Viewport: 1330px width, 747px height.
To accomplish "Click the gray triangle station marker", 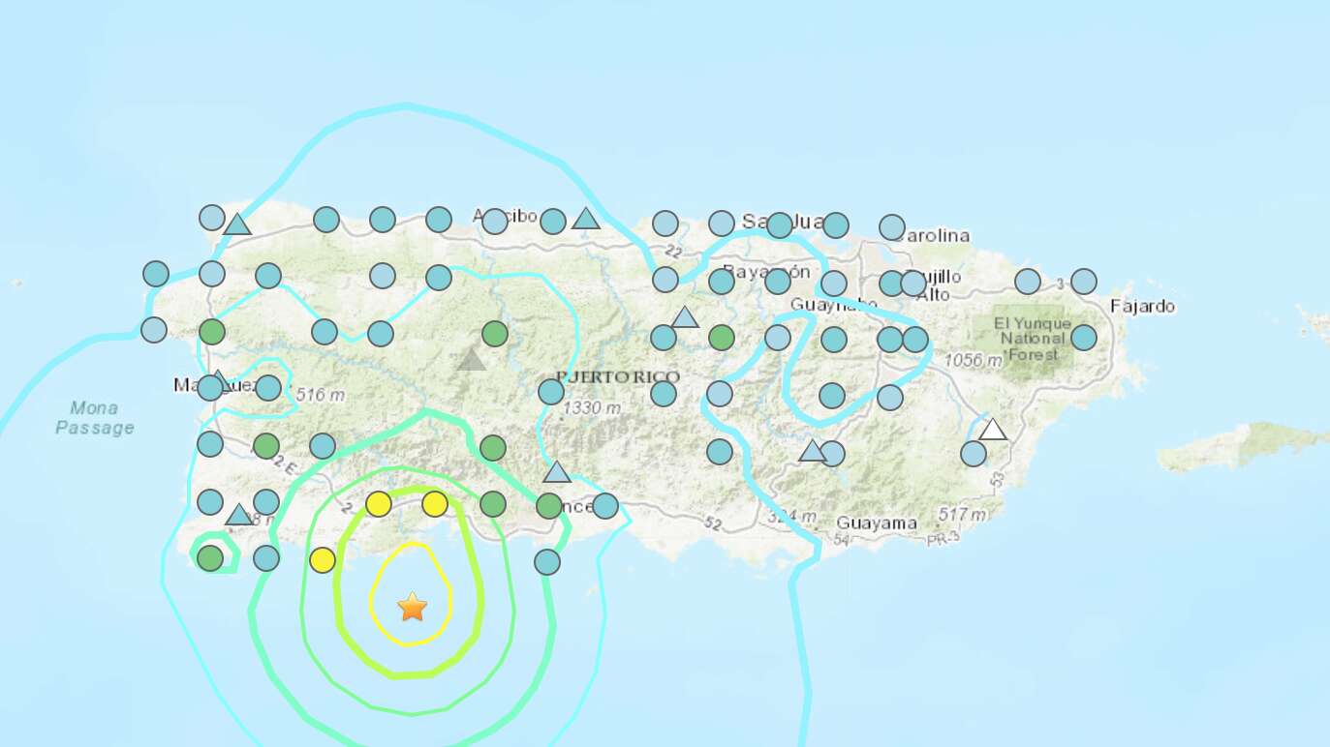I will click(472, 360).
